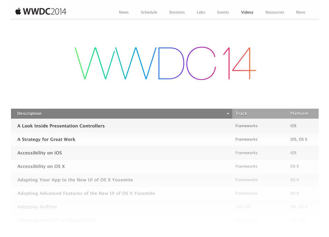The image size is (329, 237).
Task: Navigate to Events
Action: click(223, 12)
